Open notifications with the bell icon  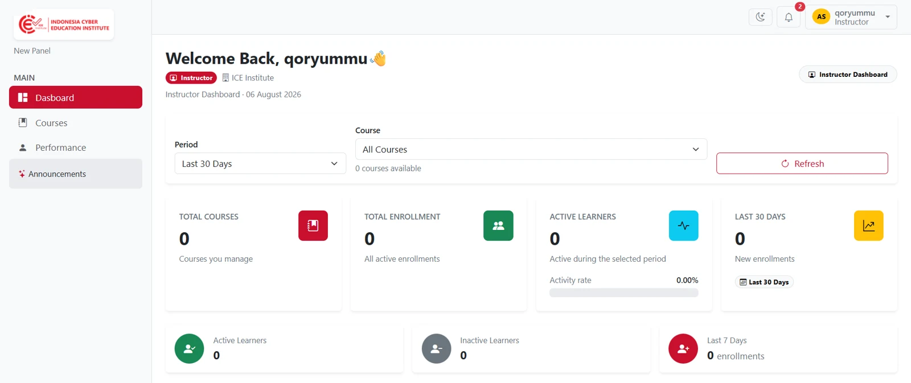click(789, 17)
